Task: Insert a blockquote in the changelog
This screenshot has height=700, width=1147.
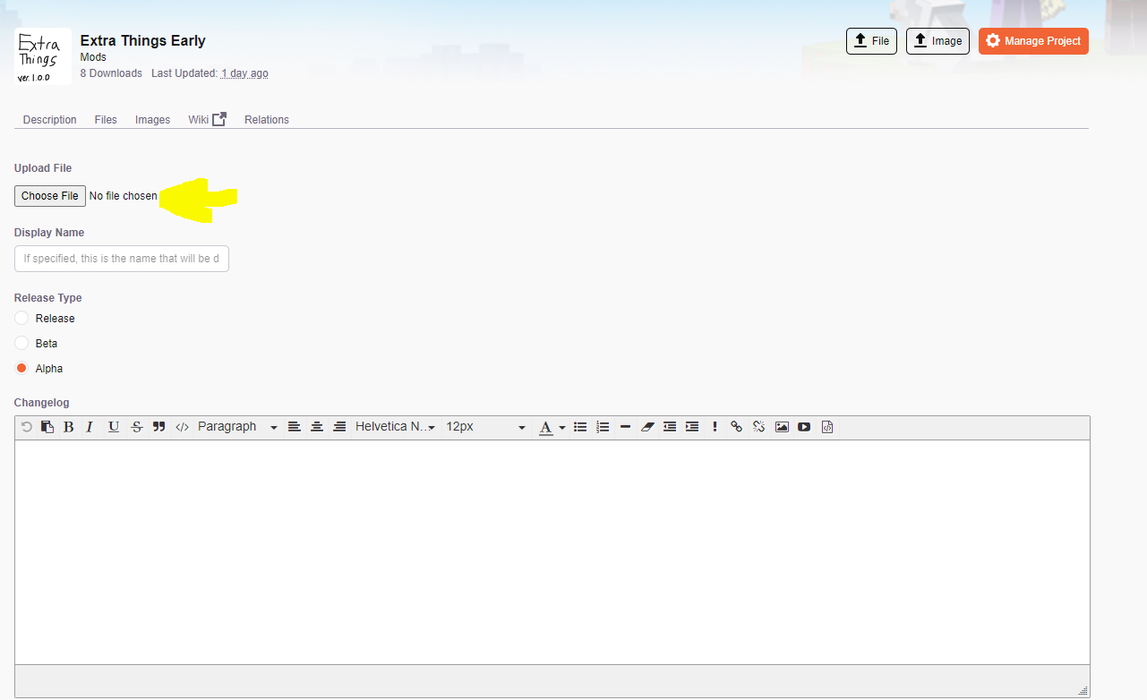Action: 158,427
